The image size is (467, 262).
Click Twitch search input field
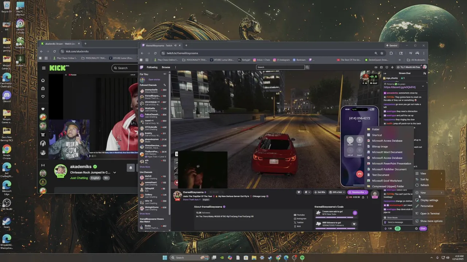click(280, 67)
